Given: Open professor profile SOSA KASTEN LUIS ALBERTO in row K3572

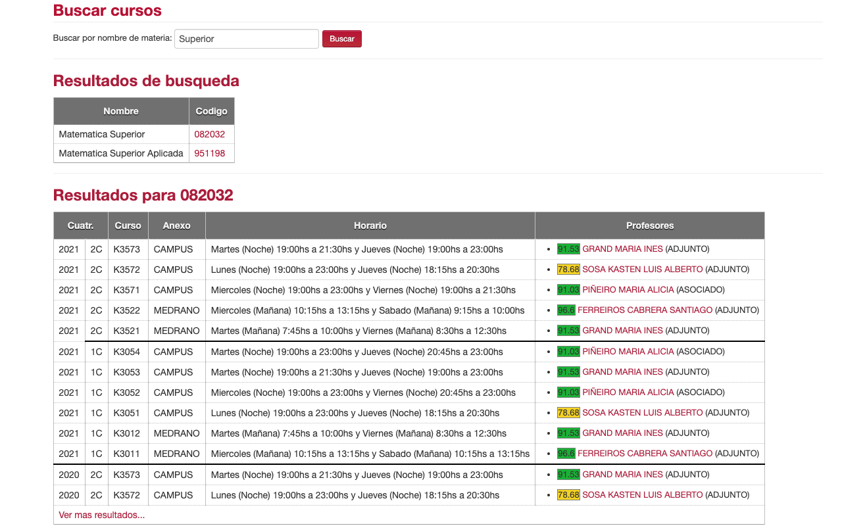Looking at the screenshot, I should (641, 269).
